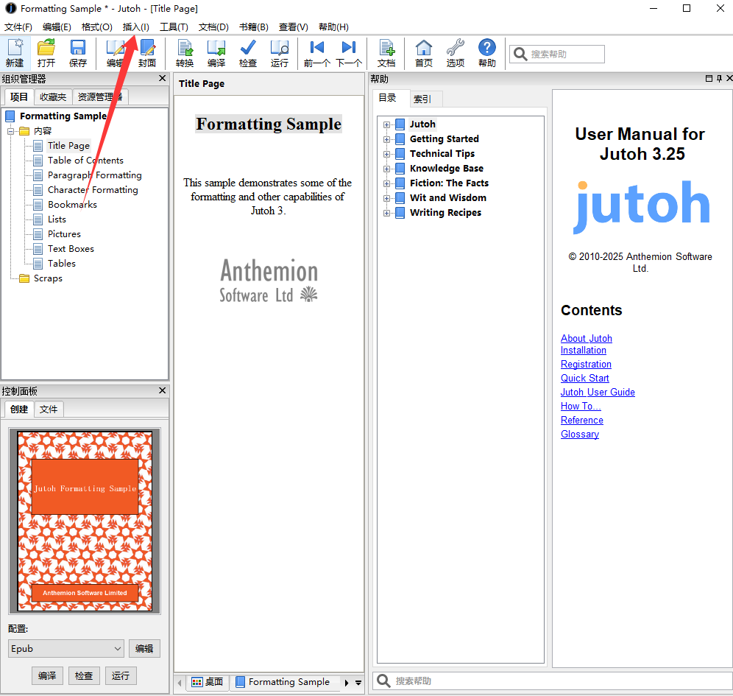Maximize the Help panel with square icon
This screenshot has width=733, height=696.
(x=709, y=78)
